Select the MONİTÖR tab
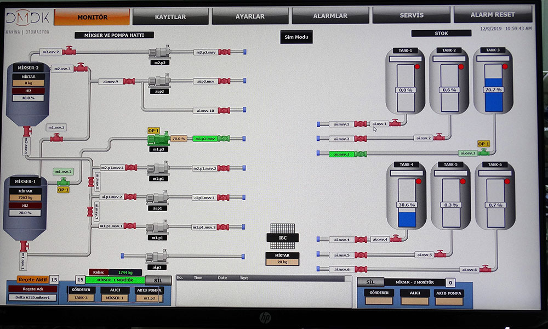Viewport: 548px width, 329px height. pyautogui.click(x=92, y=17)
